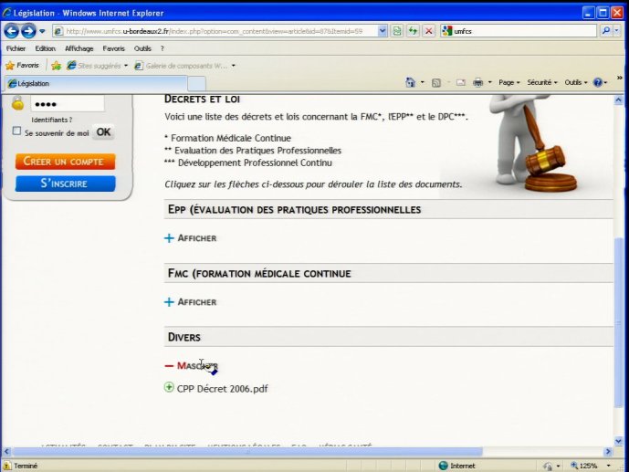629x472 pixels.
Task: Click the Terminé status bar icon
Action: coord(6,466)
